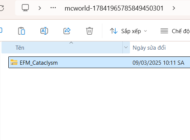The image size is (190, 140).
Task: Open the Chế độ view menu
Action: [175, 31]
